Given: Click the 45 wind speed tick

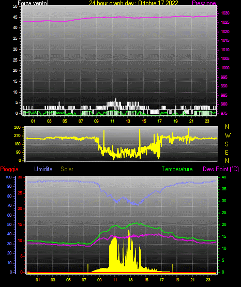Looking at the screenshot, I should (x=15, y=17).
